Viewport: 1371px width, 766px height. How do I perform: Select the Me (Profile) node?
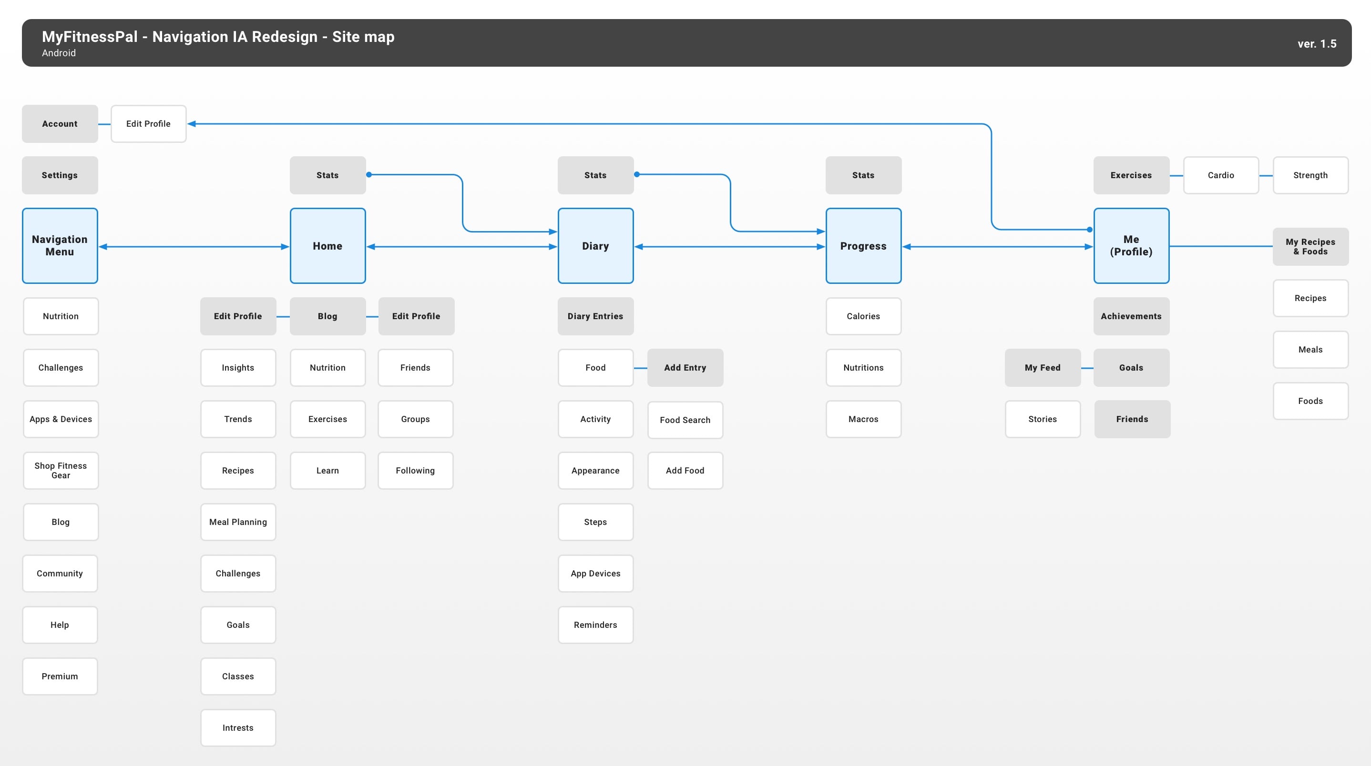point(1131,246)
